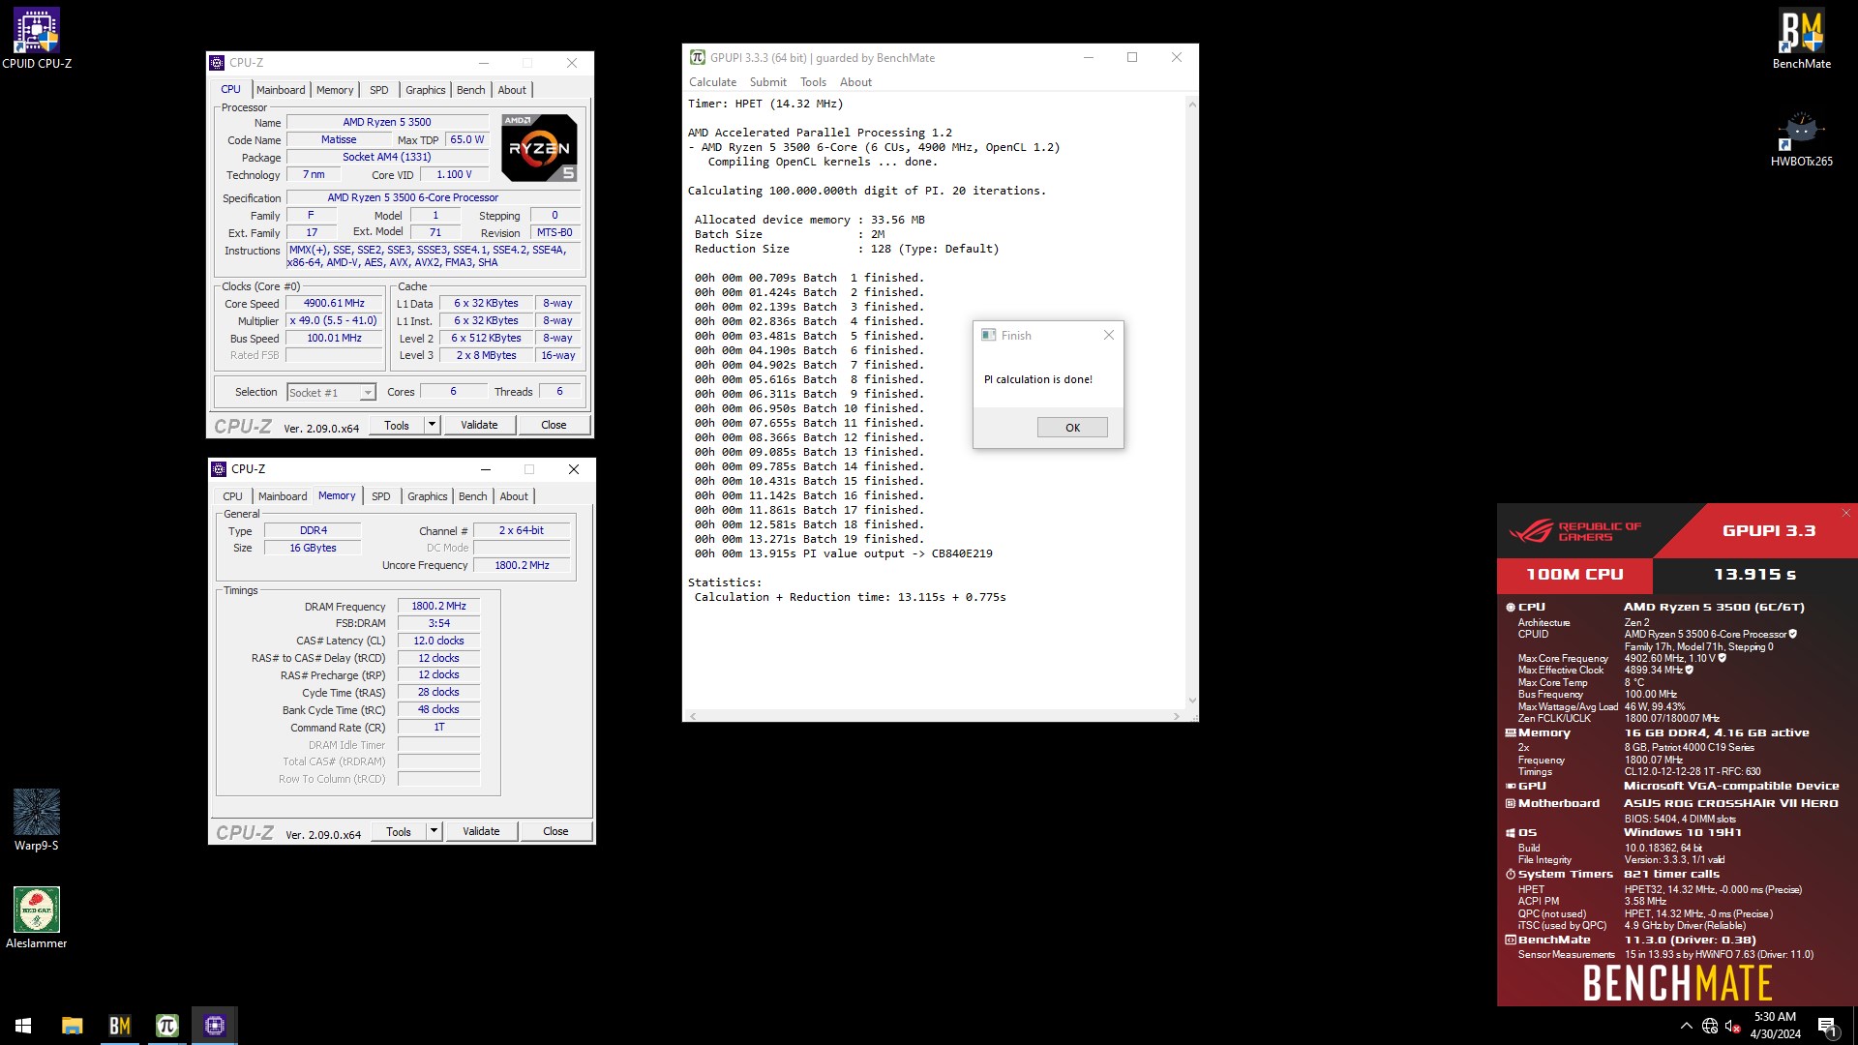Click the GPUPI vertical scrollbar down arrow
The height and width of the screenshot is (1045, 1858).
[x=1192, y=701]
